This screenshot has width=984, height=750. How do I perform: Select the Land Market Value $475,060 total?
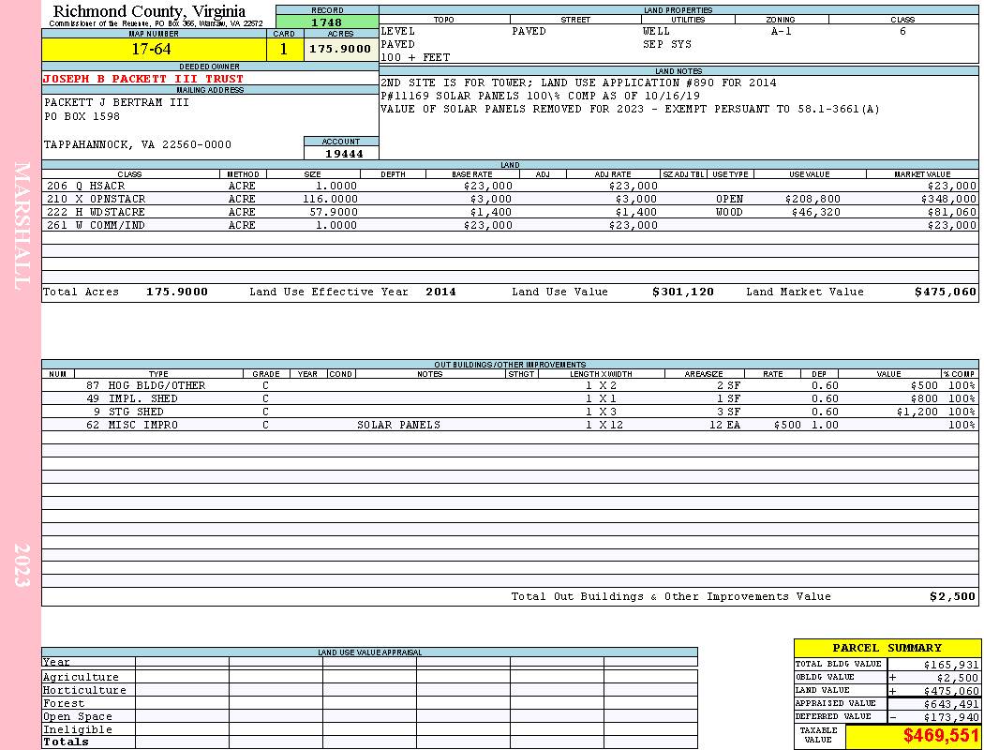click(x=945, y=292)
